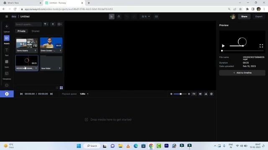
Task: Play the video in the Preview panel
Action: (x=223, y=46)
